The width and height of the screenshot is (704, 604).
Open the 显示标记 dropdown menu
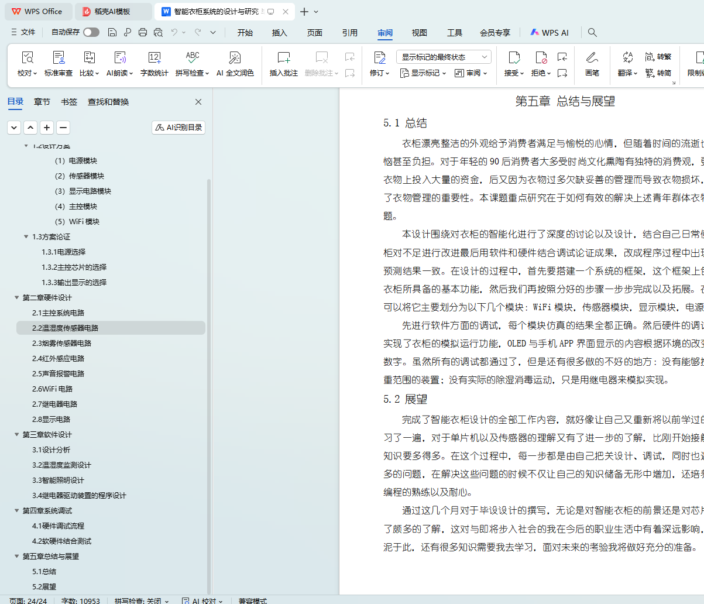423,73
